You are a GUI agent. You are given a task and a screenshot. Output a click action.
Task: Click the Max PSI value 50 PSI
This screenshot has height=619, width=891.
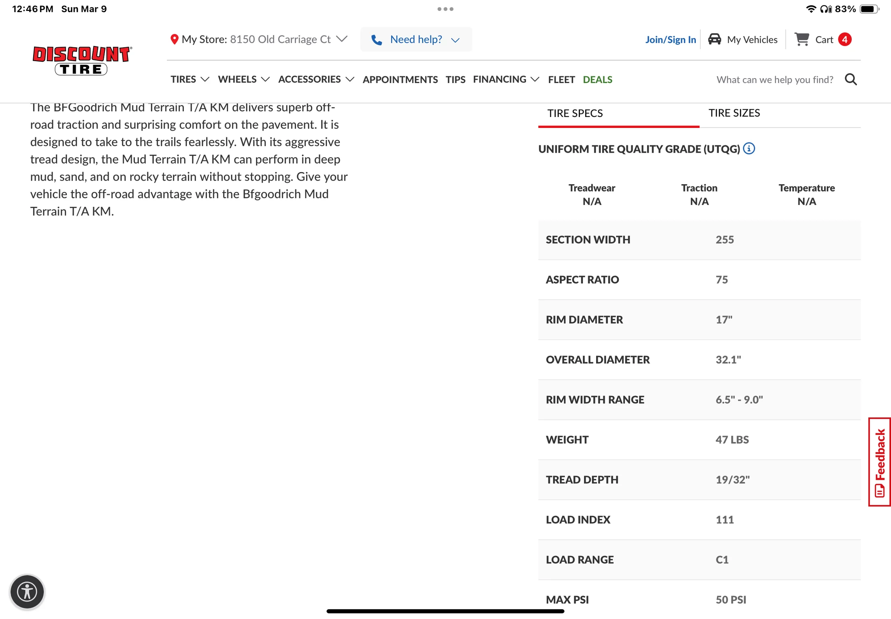(x=731, y=600)
